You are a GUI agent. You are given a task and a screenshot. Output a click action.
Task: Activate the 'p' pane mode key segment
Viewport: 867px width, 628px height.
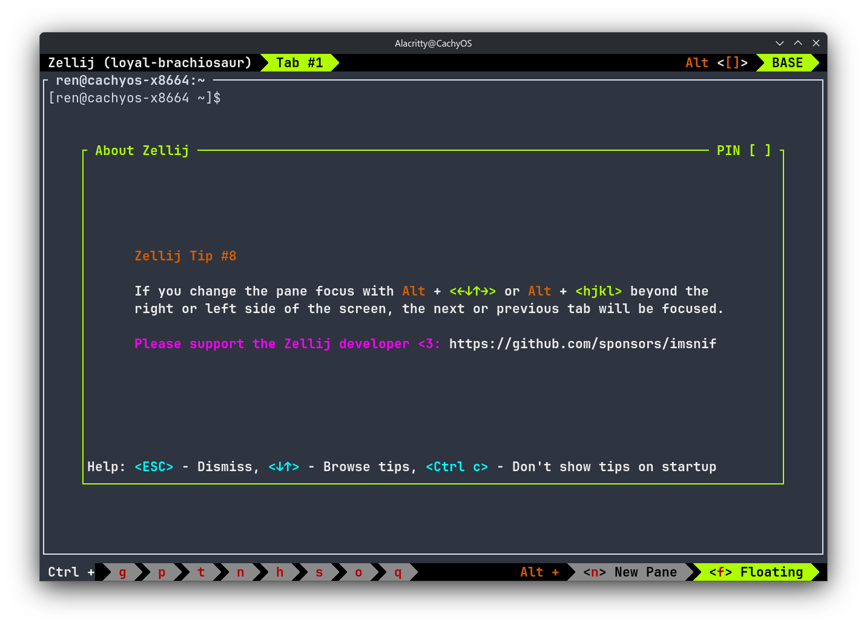click(162, 572)
